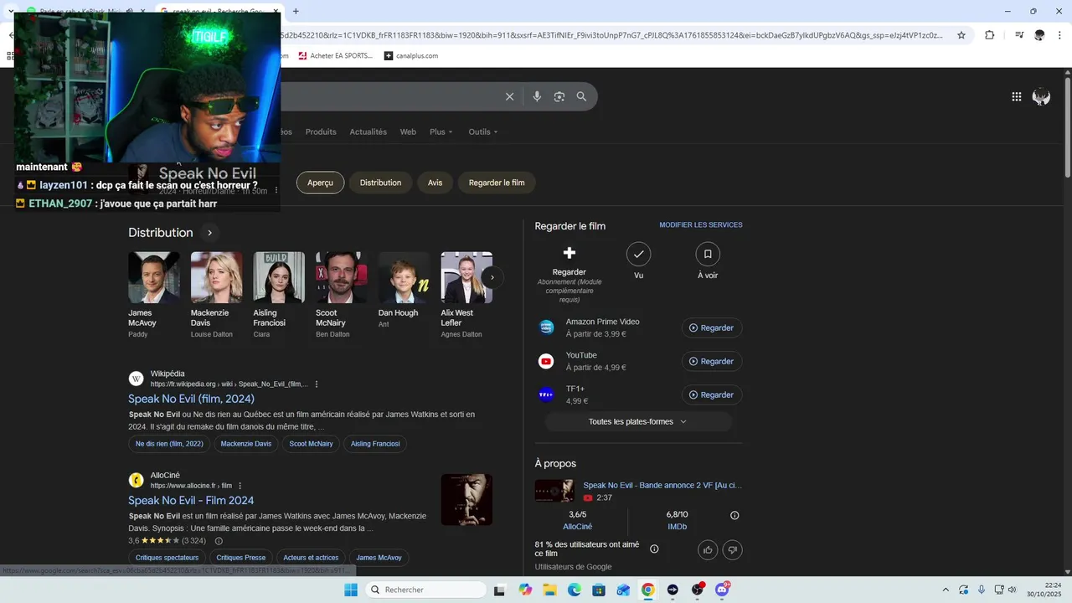
Task: Open Wikipédia result options (three dots)
Action: point(317,384)
